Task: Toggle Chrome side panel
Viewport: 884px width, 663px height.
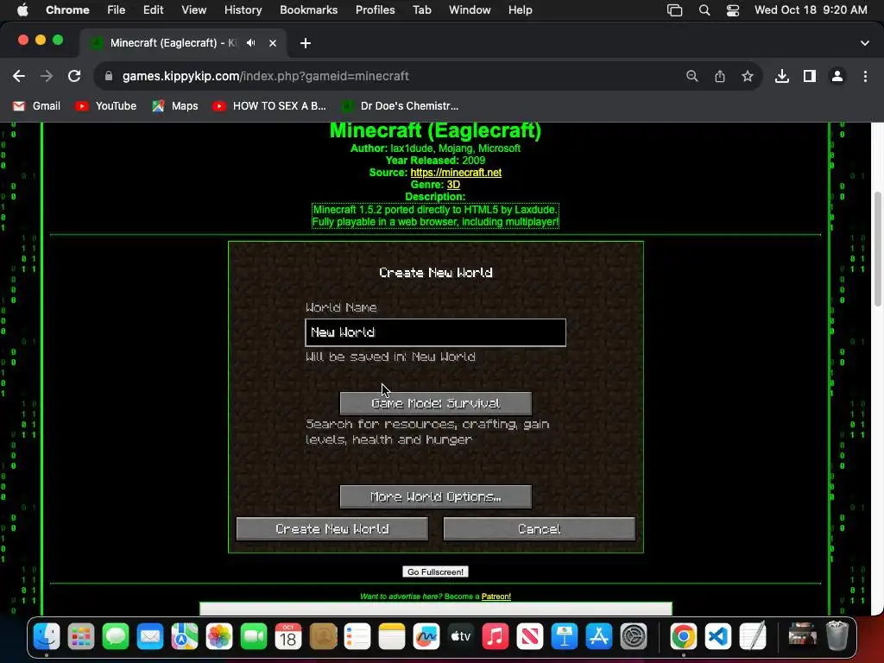Action: pyautogui.click(x=810, y=76)
